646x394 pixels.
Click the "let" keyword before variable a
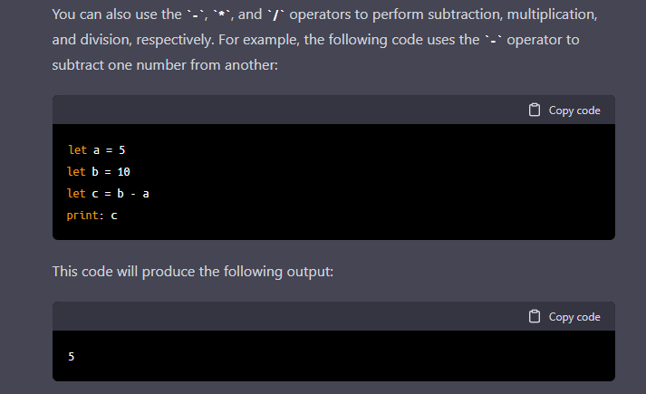pos(77,149)
